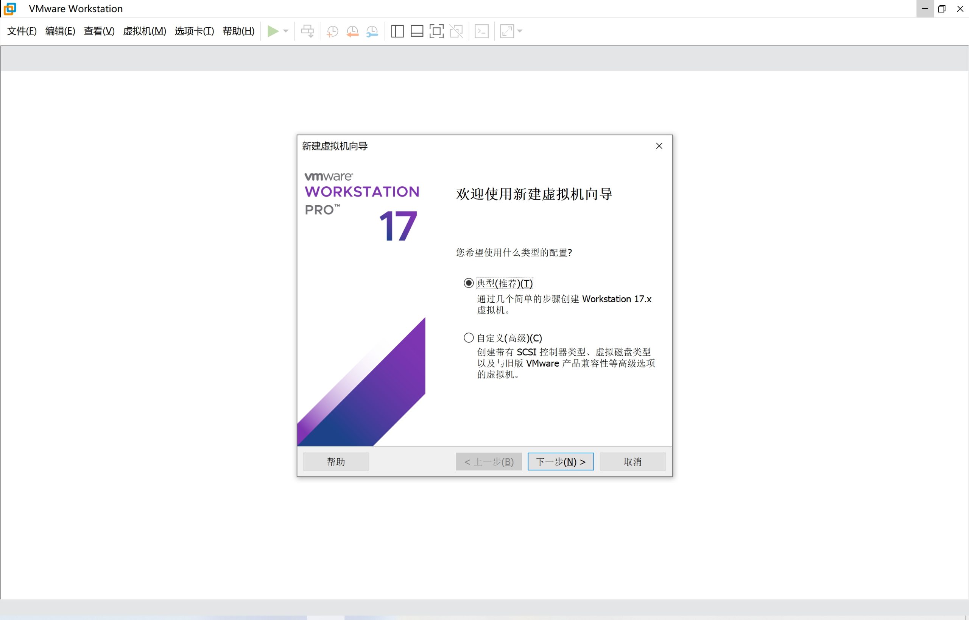969x620 pixels.
Task: Open the 查看(V) menu
Action: tap(99, 31)
